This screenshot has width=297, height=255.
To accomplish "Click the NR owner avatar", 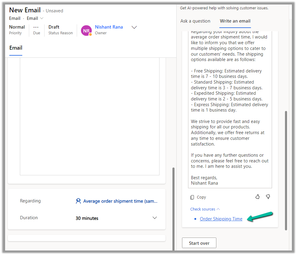I will 86,30.
